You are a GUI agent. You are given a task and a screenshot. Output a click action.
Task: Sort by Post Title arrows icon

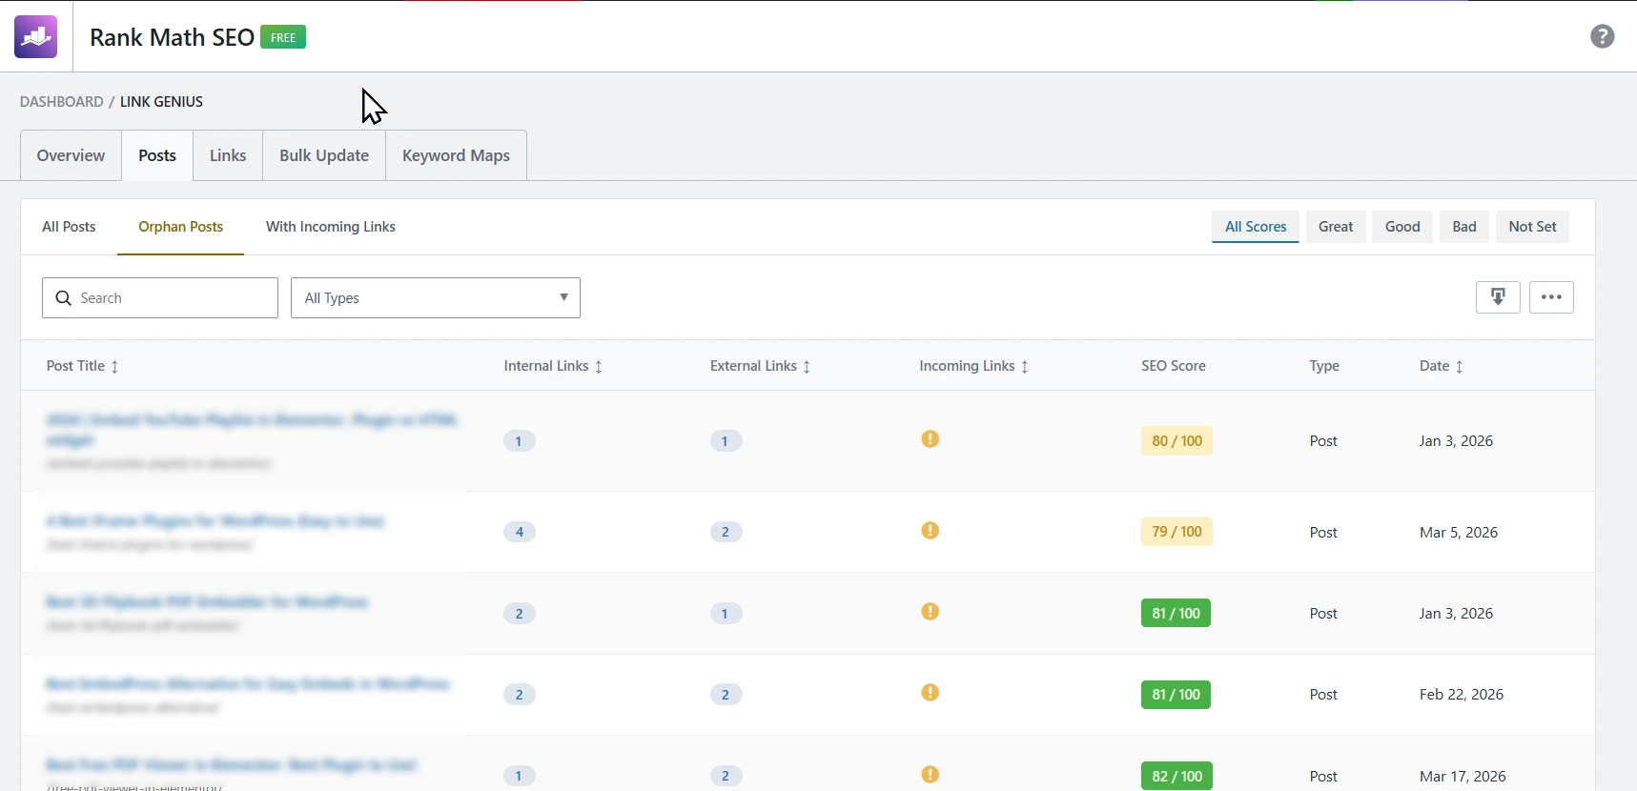click(114, 367)
